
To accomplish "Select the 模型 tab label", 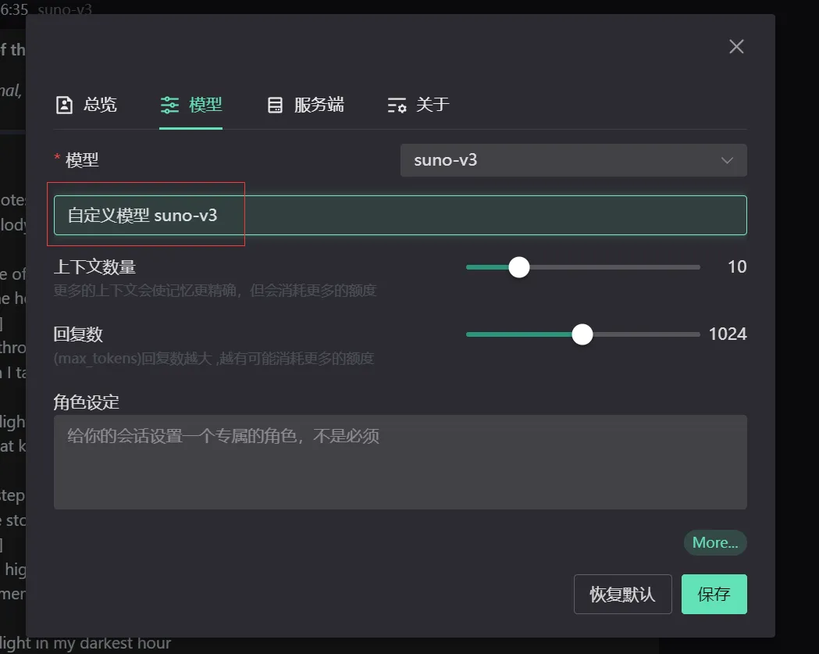I will (205, 105).
